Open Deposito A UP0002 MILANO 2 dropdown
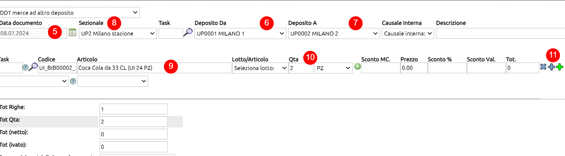Image resolution: width=565 pixels, height=156 pixels. click(x=334, y=34)
